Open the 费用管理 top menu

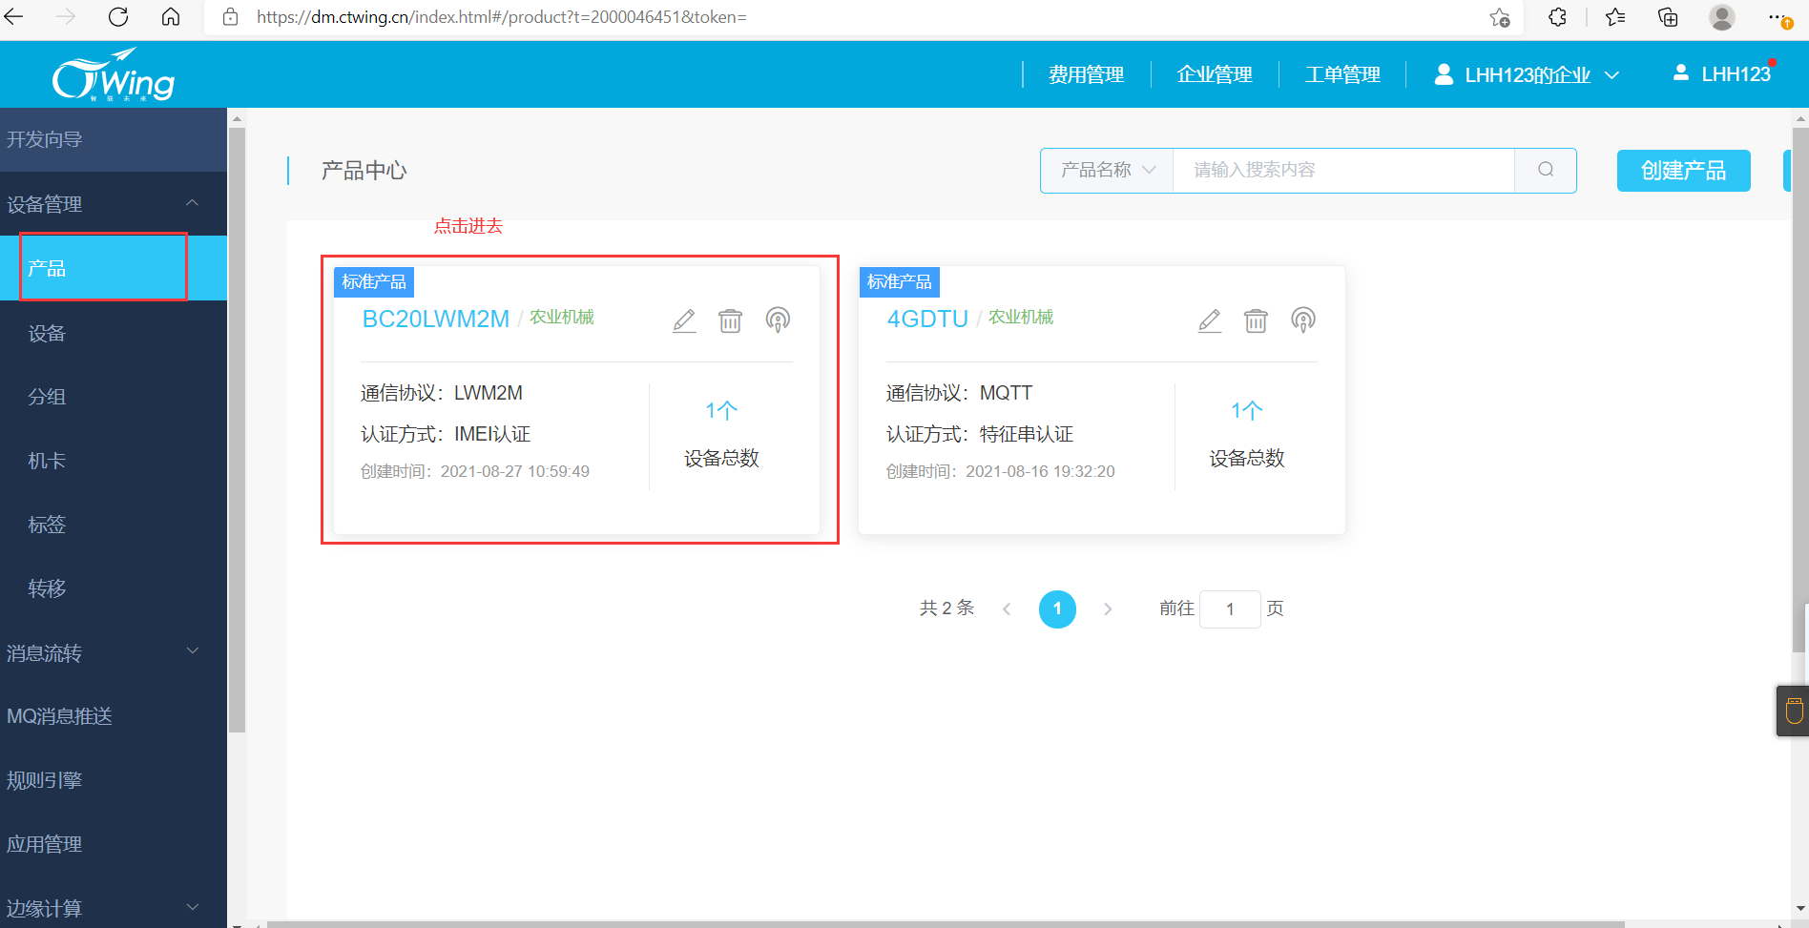click(1086, 74)
